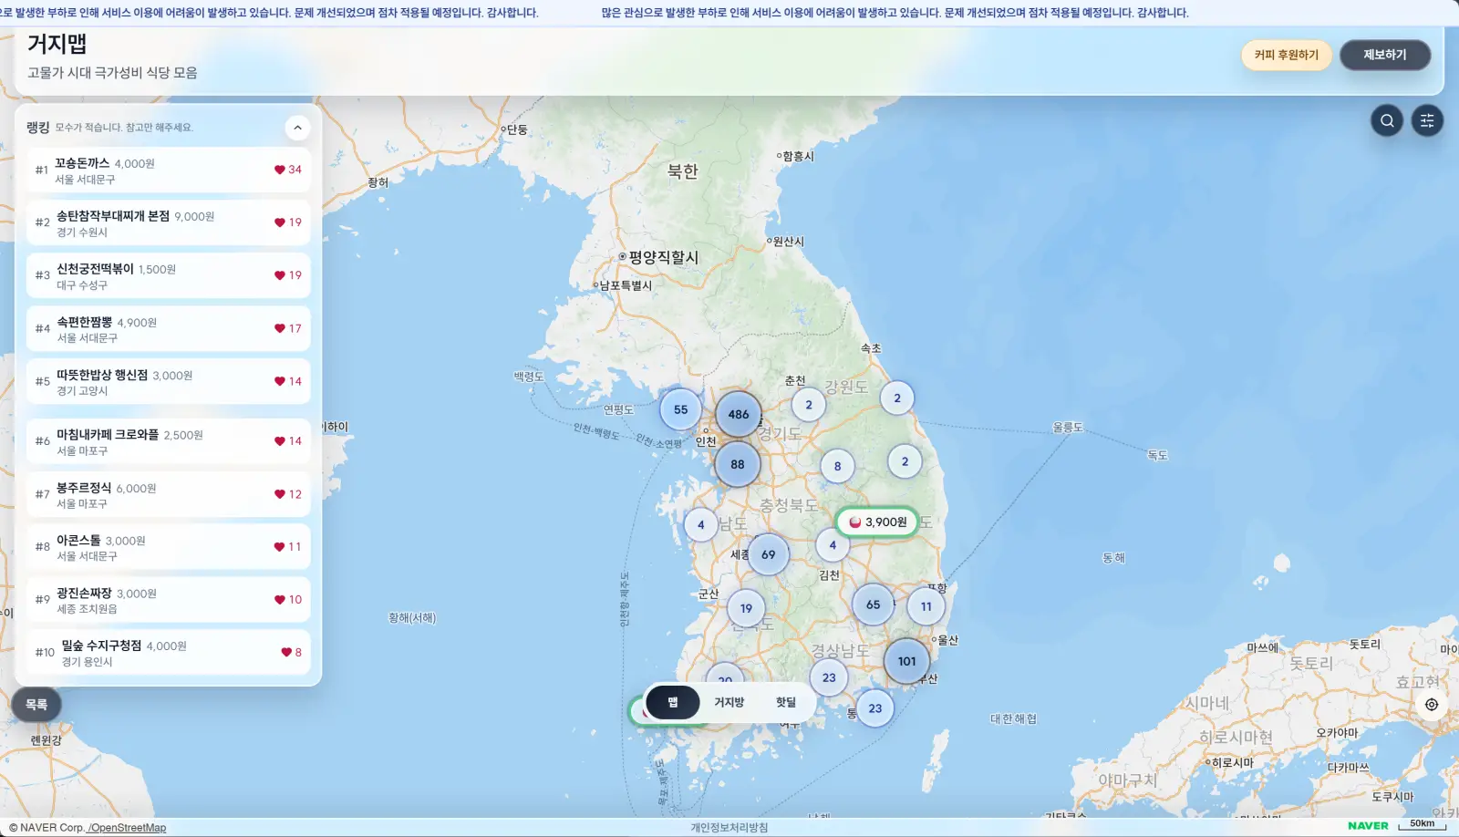
Task: Click the 목록 button at bottom left
Action: click(x=36, y=704)
